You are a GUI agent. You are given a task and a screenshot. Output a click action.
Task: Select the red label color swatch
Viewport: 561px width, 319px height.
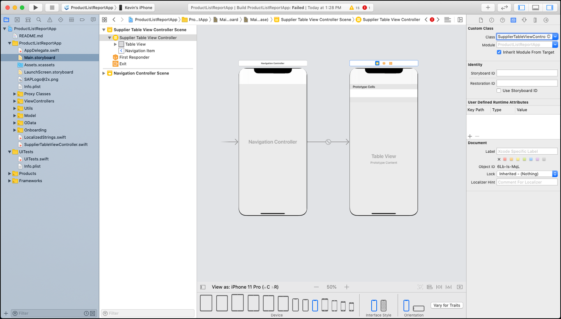(505, 159)
